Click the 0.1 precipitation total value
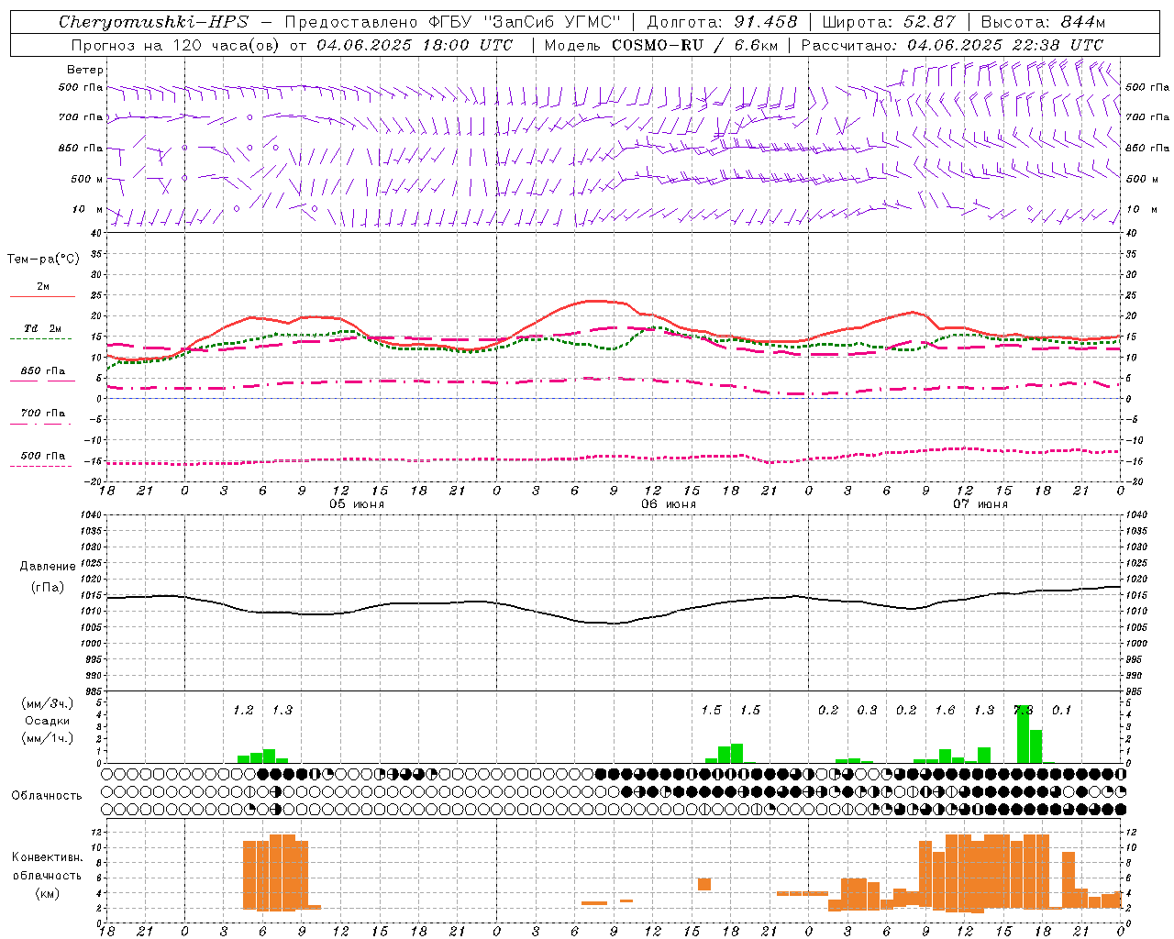 1061,711
